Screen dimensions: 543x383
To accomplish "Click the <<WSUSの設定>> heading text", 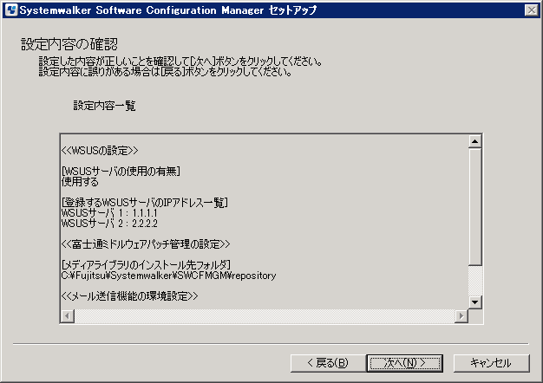I will (x=100, y=151).
